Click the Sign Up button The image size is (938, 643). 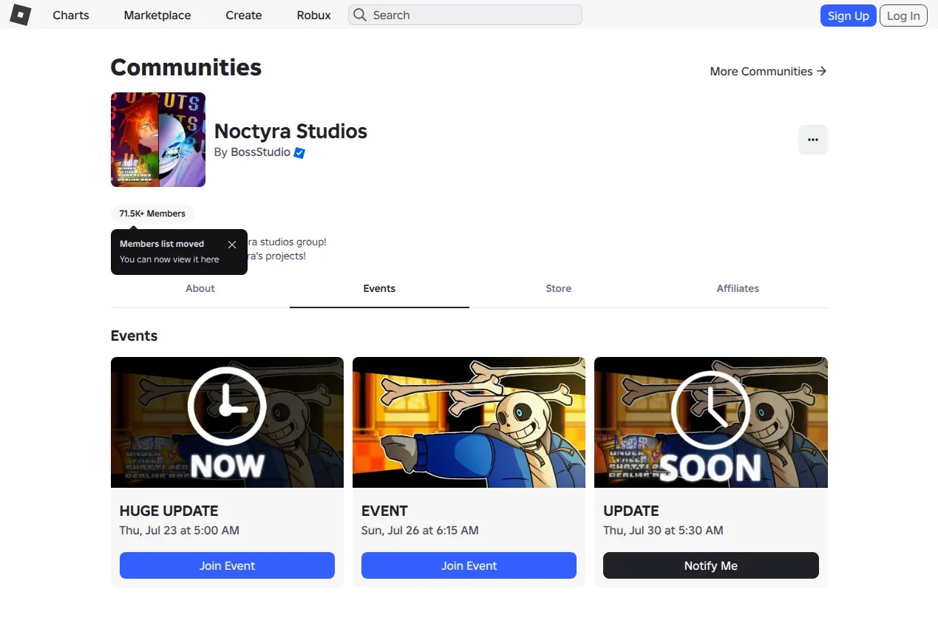click(x=848, y=16)
